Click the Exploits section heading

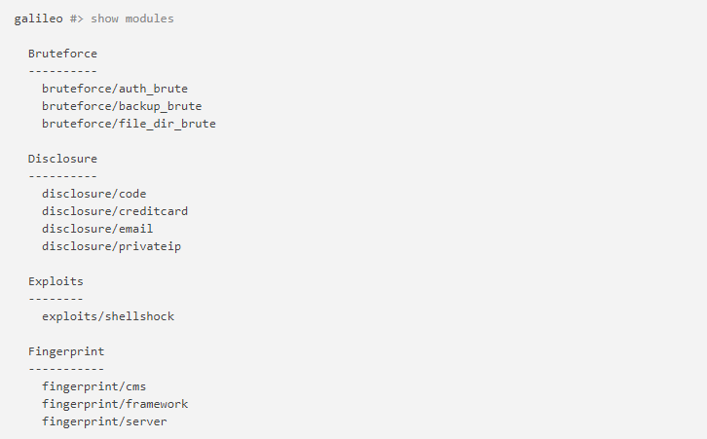[56, 281]
